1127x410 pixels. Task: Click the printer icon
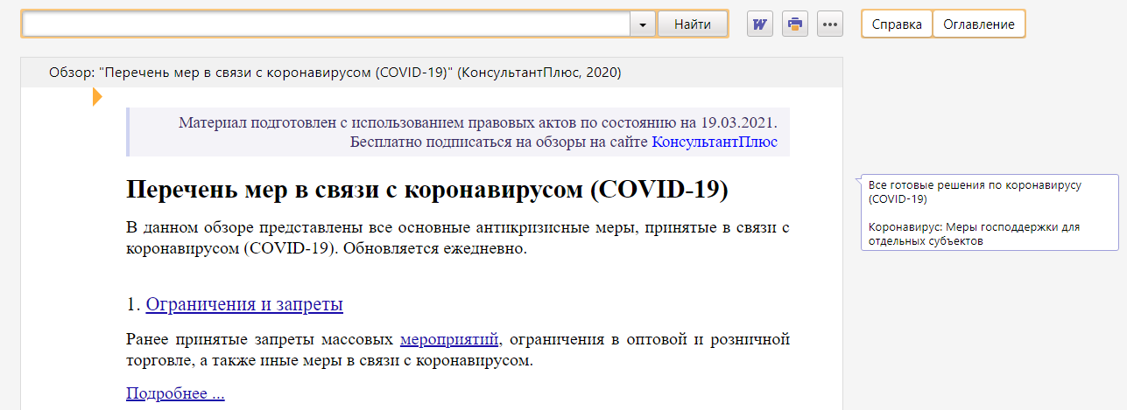794,24
